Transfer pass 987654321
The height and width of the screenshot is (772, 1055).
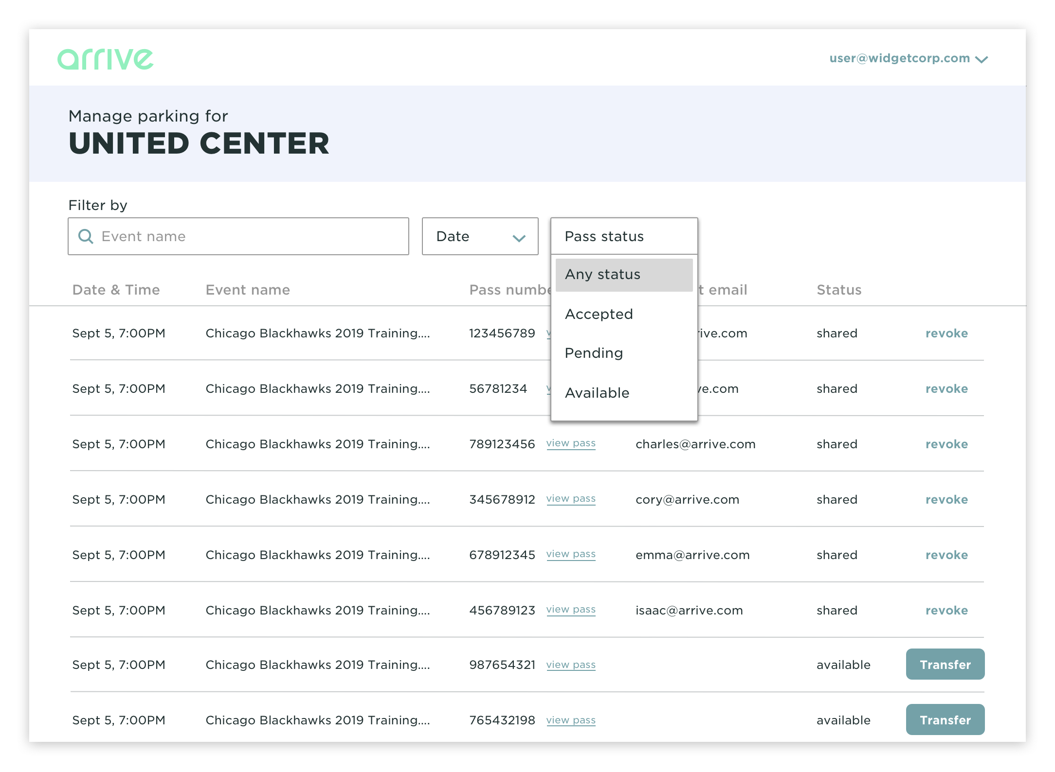(945, 664)
